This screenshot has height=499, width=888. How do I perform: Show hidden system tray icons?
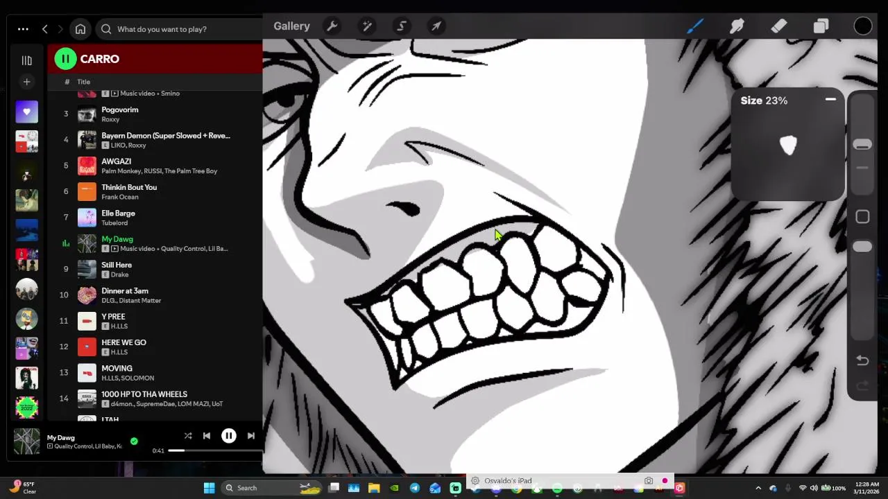[758, 488]
